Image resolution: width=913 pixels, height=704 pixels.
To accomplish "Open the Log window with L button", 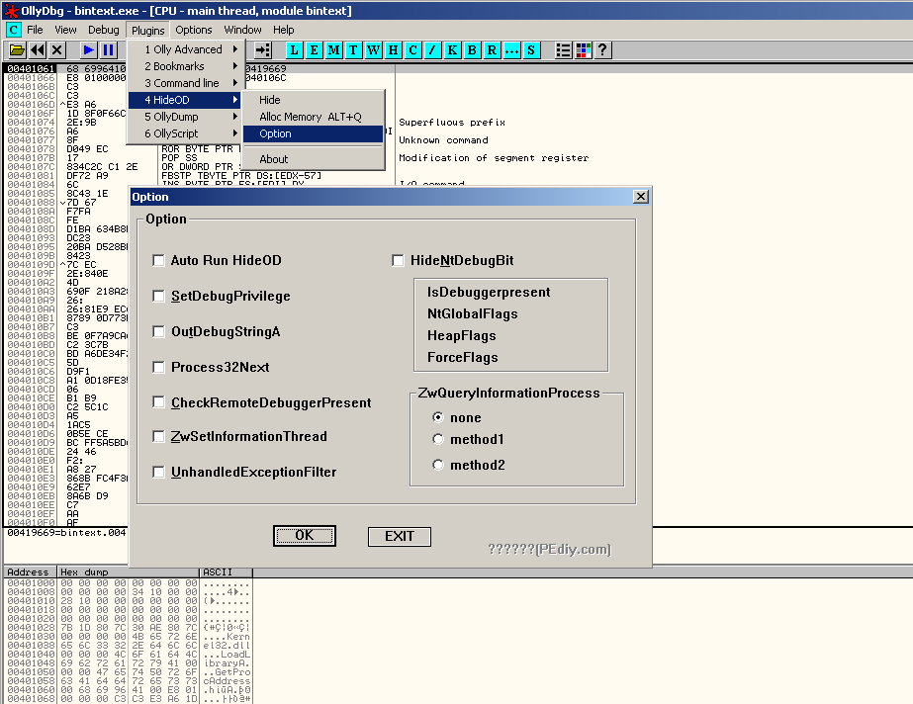I will point(295,49).
